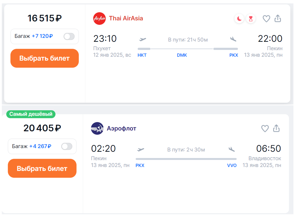This screenshot has width=295, height=215.
Task: Add Thai AirAsia flight to favorites (heart icon)
Action: click(x=266, y=19)
